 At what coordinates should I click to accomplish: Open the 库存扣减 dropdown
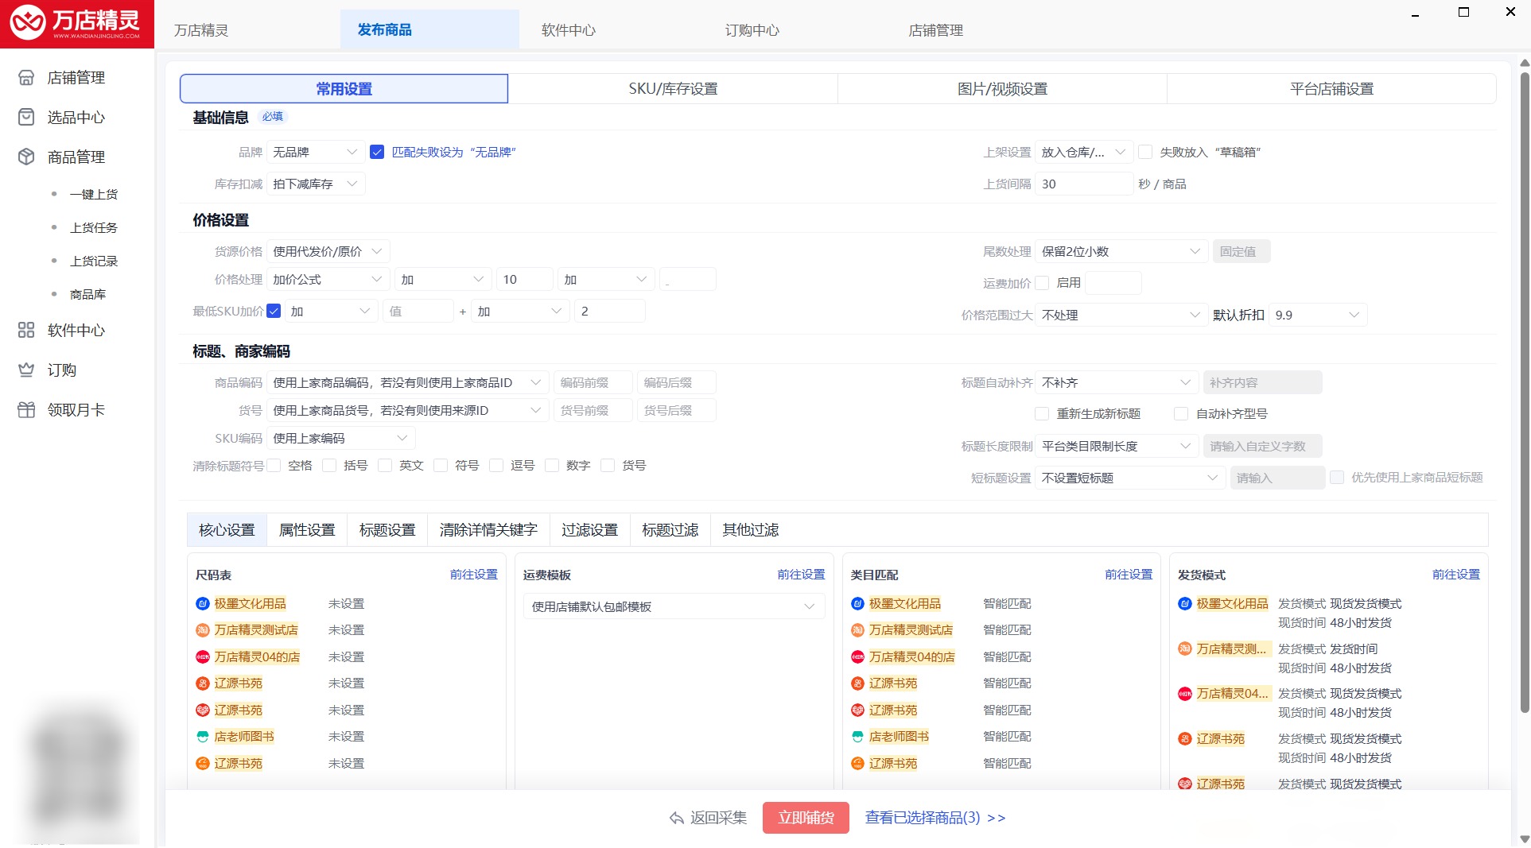click(x=316, y=184)
